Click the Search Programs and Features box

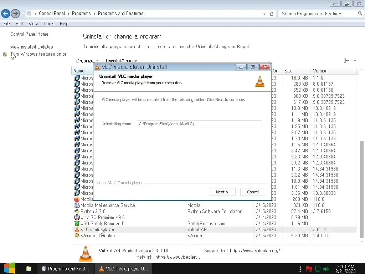tap(318, 14)
